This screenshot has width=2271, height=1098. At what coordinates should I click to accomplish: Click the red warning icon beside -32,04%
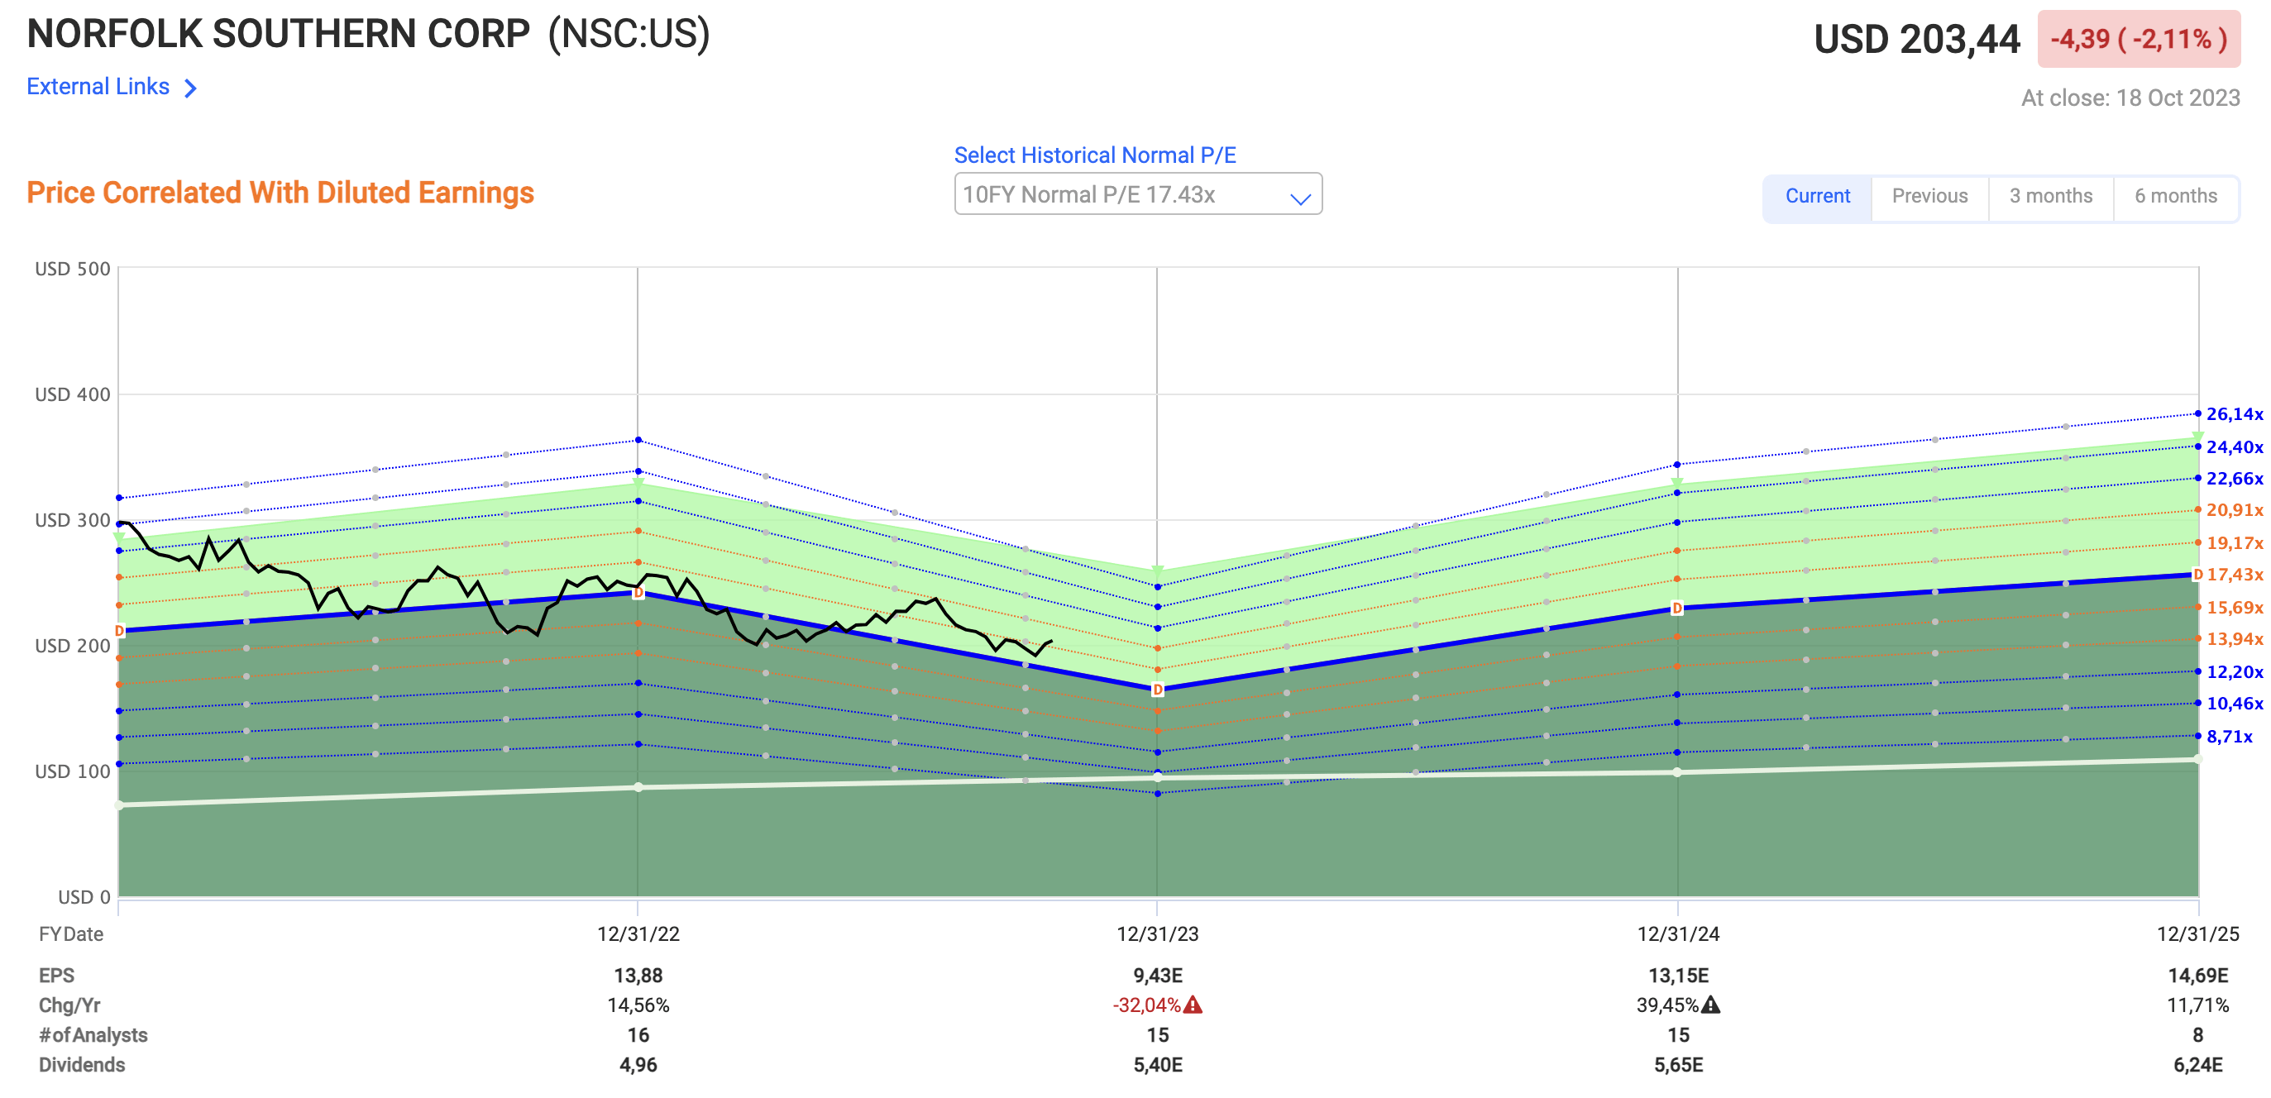tap(1195, 1005)
